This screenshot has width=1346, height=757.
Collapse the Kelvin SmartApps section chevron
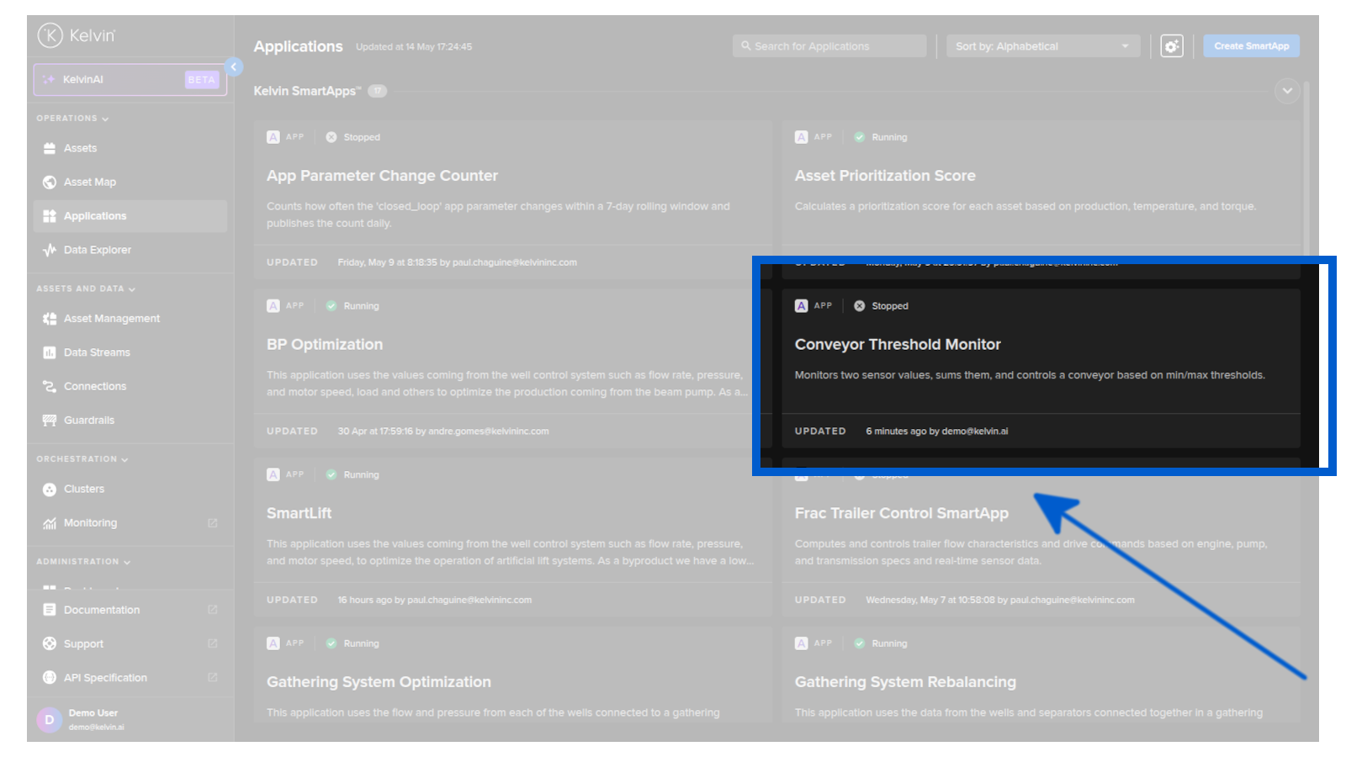(x=1286, y=90)
